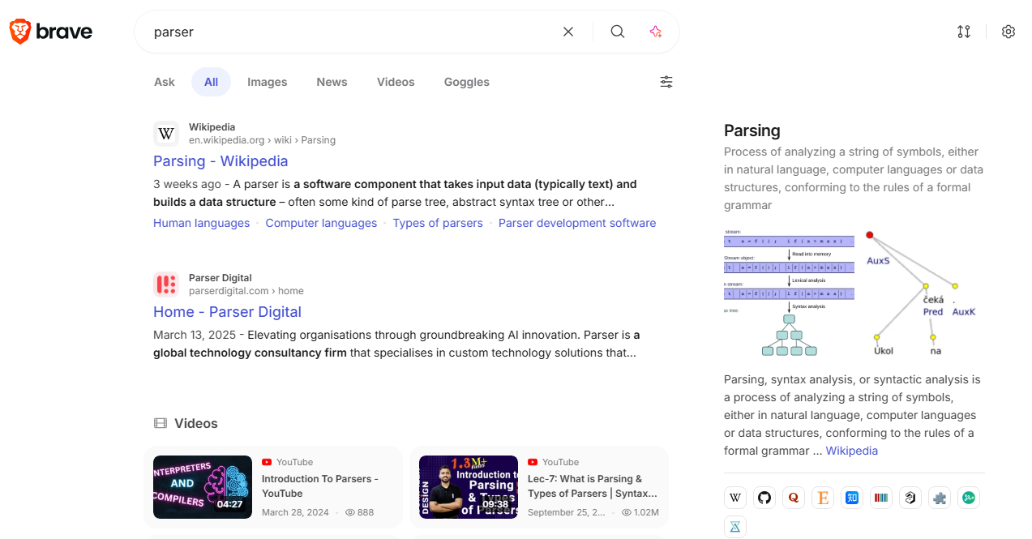Open GitHub icon in Parsing infobox
Screen dimensions: 1032x539
pyautogui.click(x=764, y=498)
